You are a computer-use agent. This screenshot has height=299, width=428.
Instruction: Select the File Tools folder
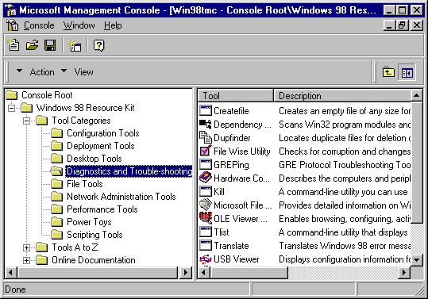tap(85, 184)
